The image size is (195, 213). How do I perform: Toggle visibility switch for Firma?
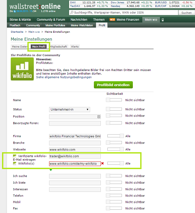(116, 136)
